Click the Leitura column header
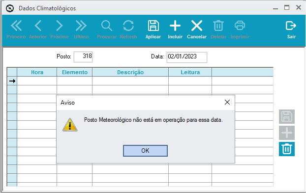Screen dimensions: 306x193 click(x=190, y=72)
